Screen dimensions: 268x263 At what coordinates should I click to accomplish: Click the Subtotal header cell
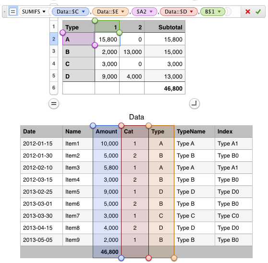coord(165,27)
